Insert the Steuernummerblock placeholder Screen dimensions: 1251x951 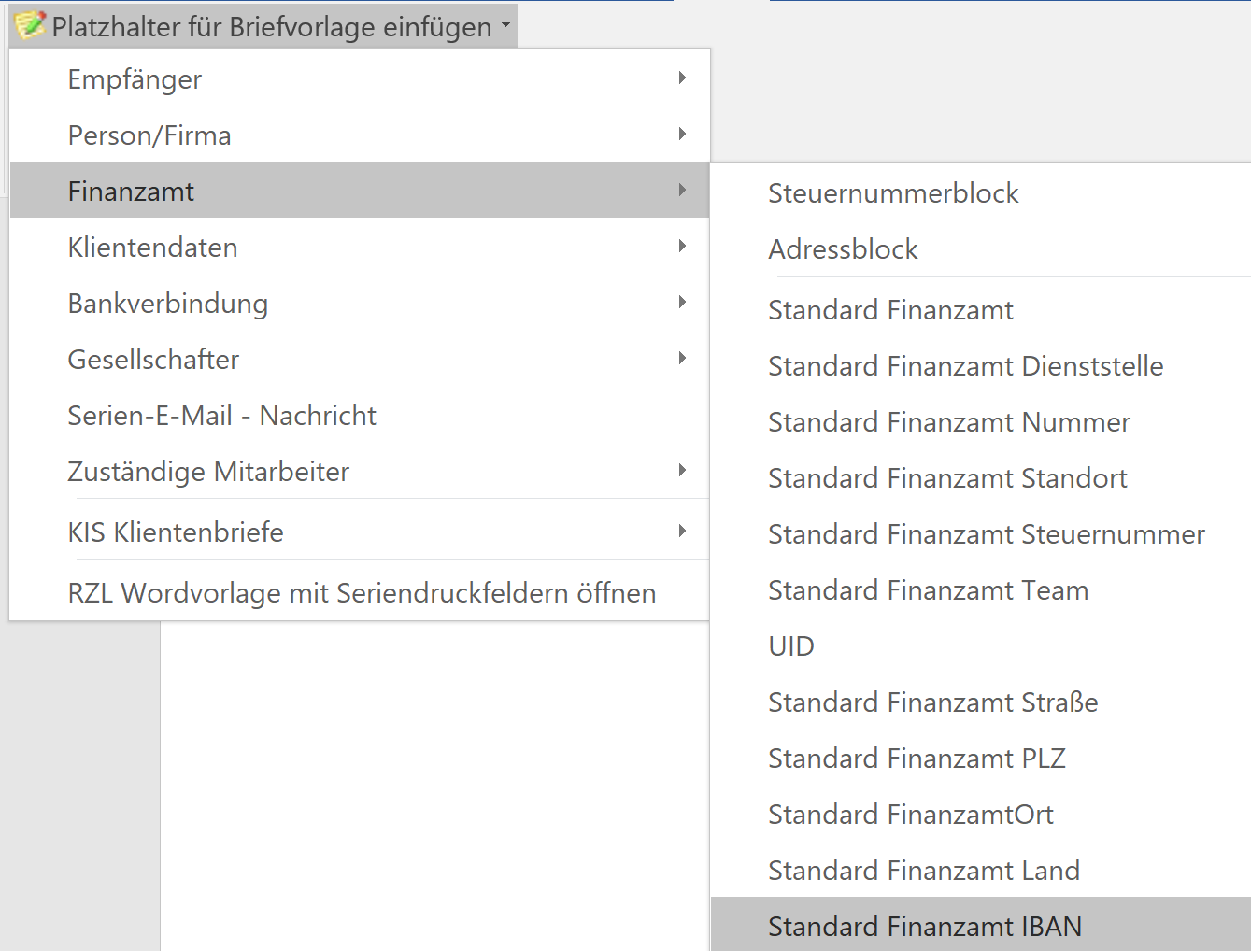click(x=893, y=192)
